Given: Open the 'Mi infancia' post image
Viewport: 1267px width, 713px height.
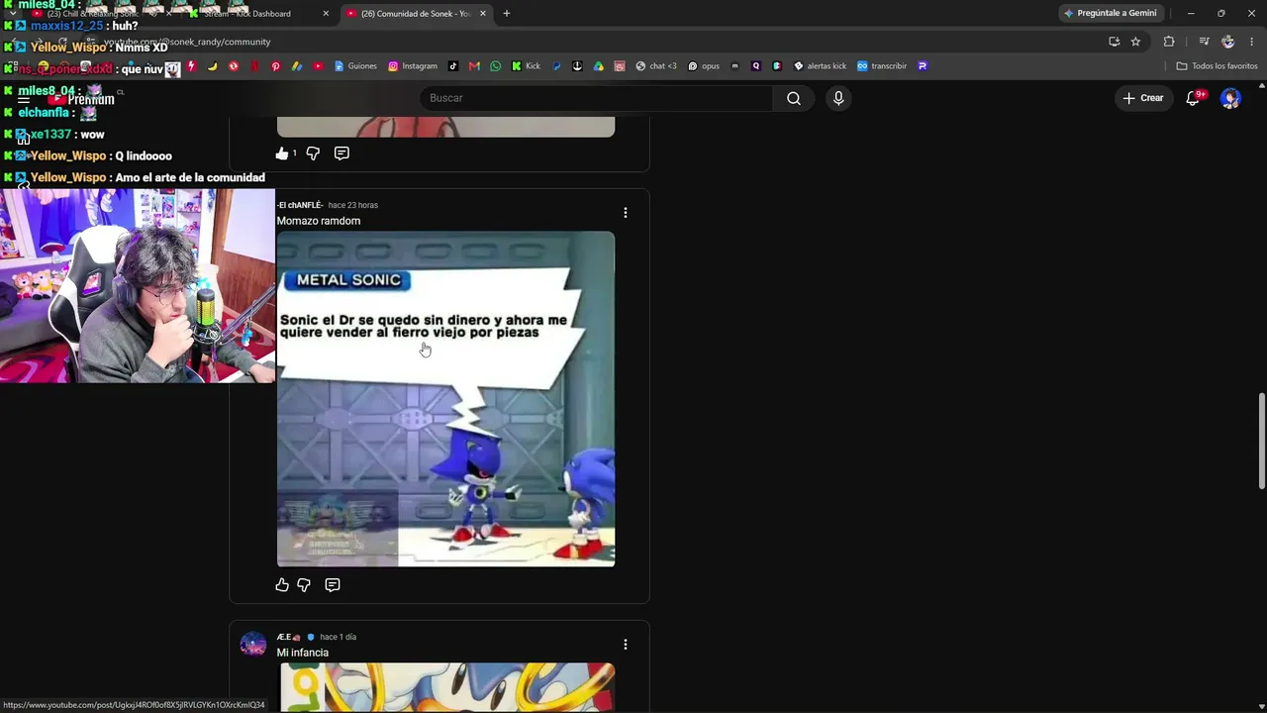Looking at the screenshot, I should click(x=445, y=687).
